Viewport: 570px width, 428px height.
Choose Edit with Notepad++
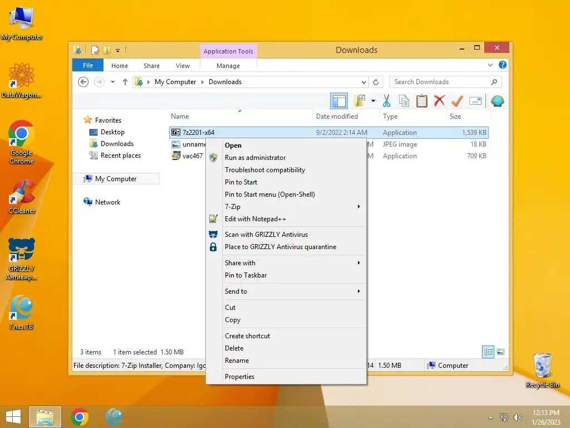click(287, 218)
